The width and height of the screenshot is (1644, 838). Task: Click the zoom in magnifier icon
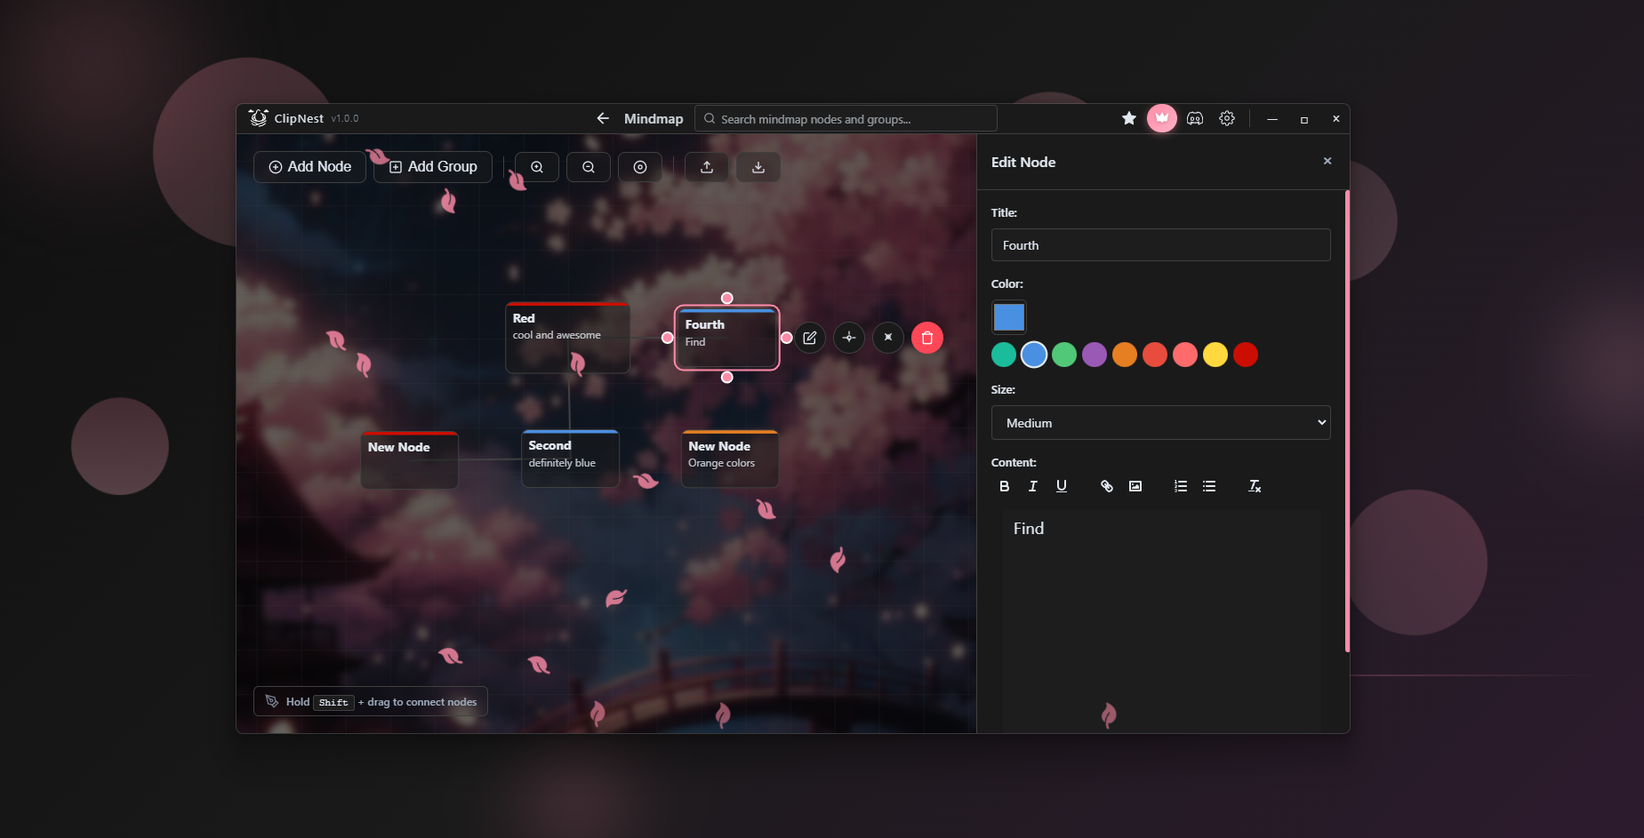537,167
